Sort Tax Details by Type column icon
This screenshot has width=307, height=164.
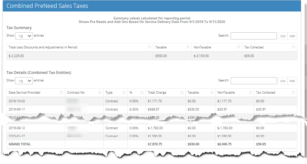point(124,93)
